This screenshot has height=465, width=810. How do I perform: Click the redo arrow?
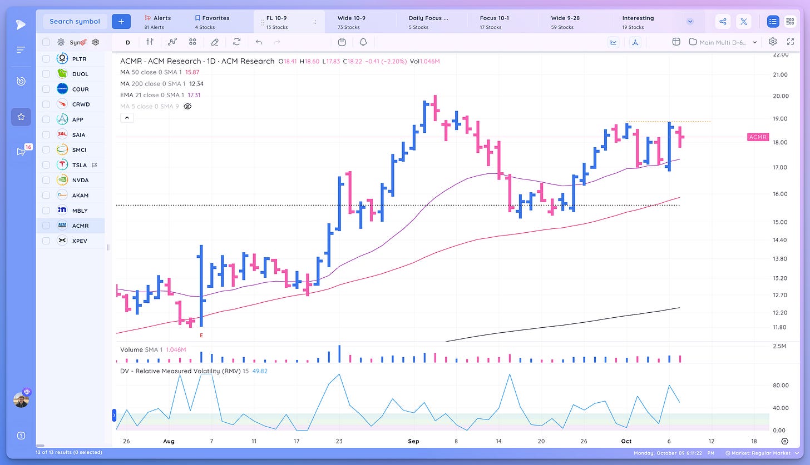(x=277, y=42)
